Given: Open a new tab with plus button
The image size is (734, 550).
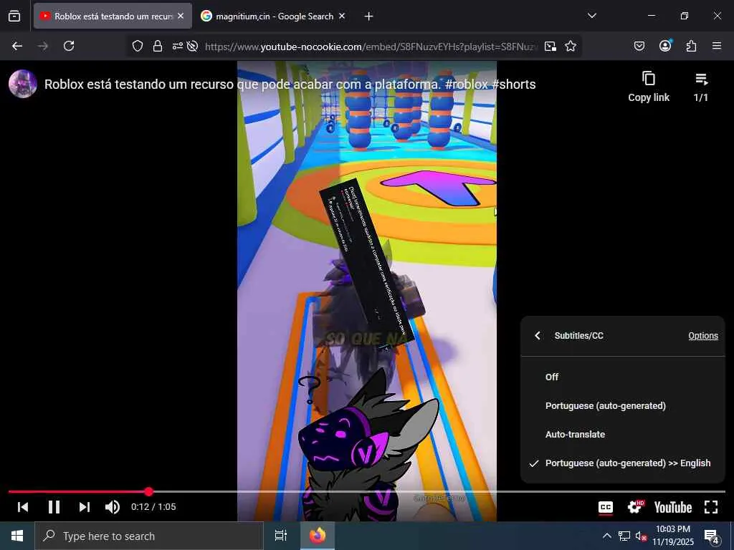Looking at the screenshot, I should (369, 16).
